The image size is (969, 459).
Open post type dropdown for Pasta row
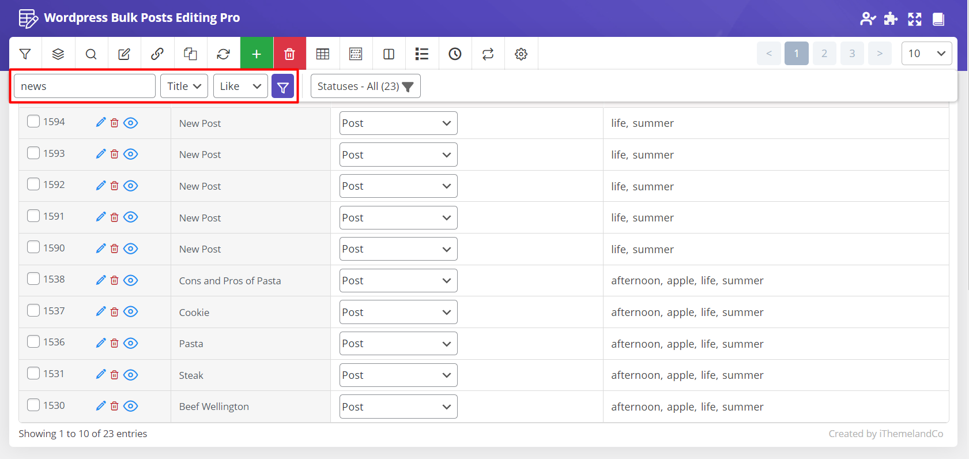point(398,344)
